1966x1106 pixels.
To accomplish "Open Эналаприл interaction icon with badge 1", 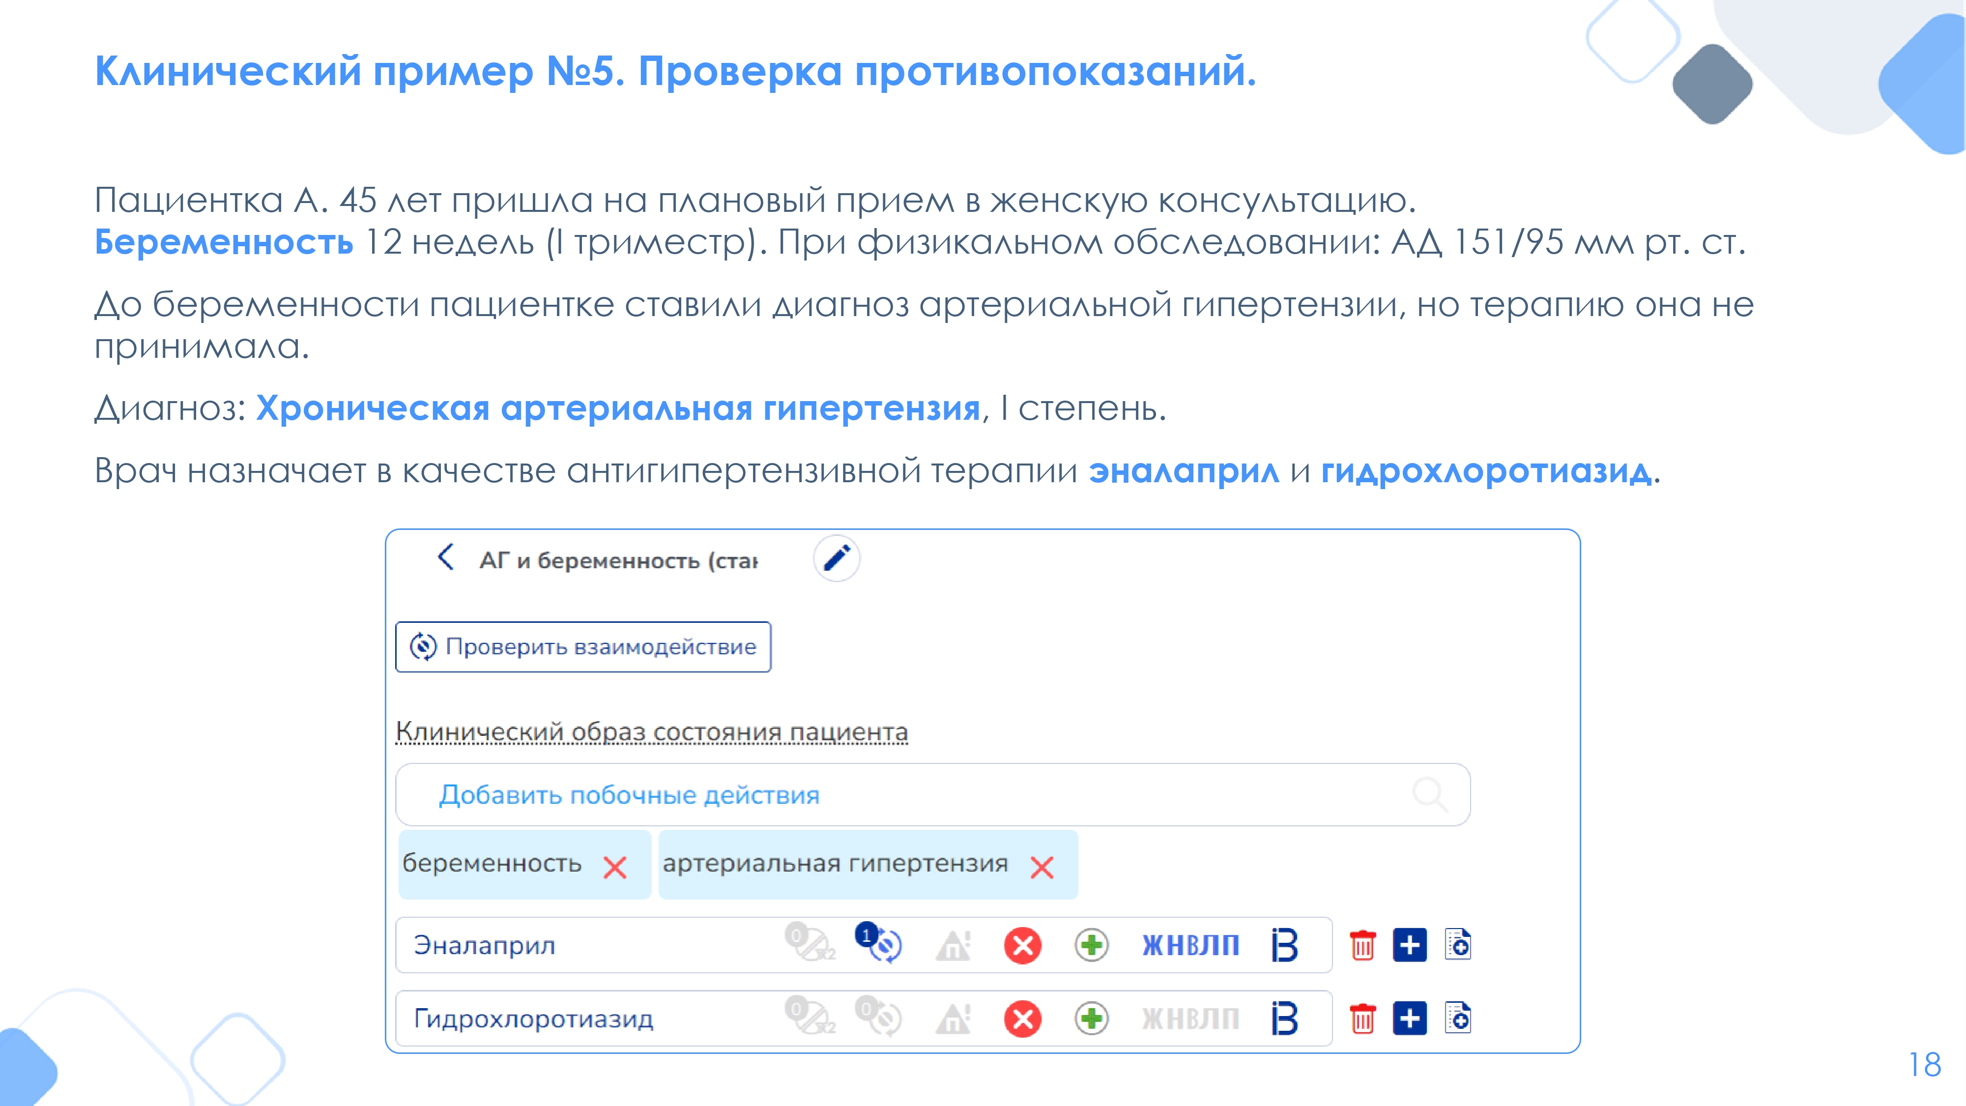I will pos(881,944).
